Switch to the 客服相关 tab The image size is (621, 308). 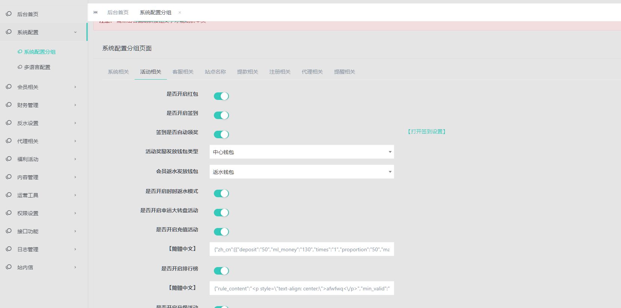pyautogui.click(x=183, y=72)
